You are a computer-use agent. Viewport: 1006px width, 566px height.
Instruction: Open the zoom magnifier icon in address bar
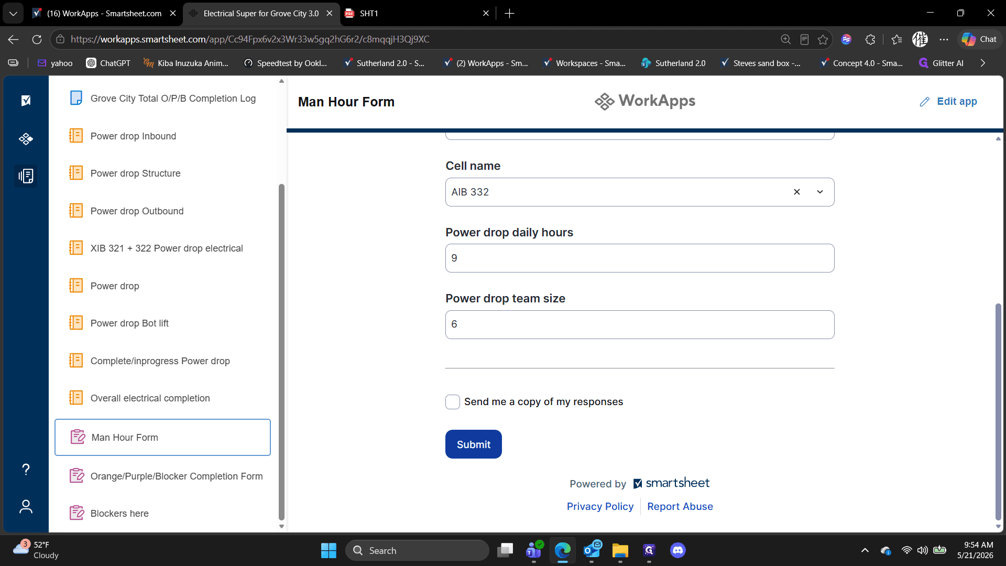[785, 39]
